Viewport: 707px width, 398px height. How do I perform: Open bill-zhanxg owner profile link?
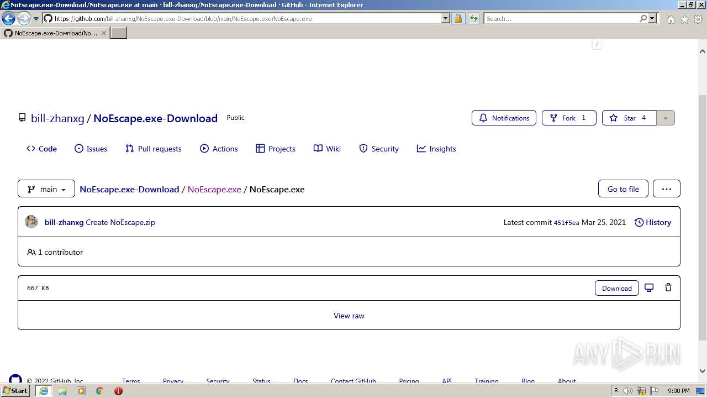click(x=57, y=118)
